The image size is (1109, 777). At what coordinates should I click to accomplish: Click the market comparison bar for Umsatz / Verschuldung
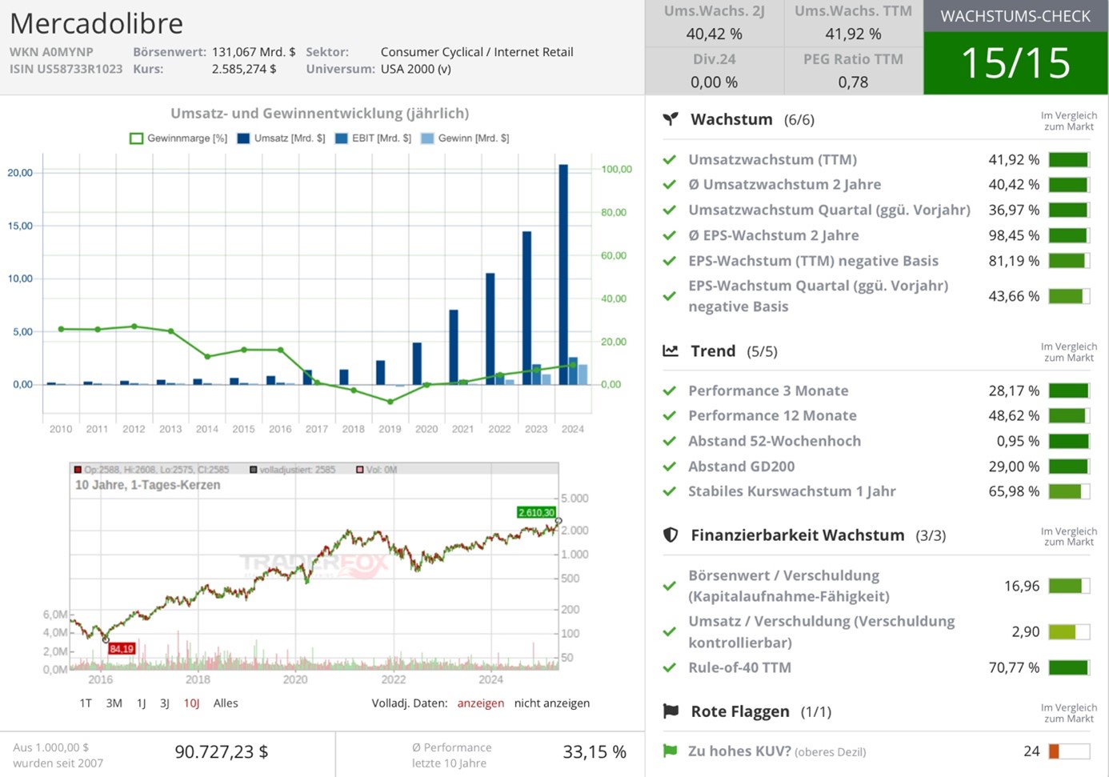[1069, 631]
